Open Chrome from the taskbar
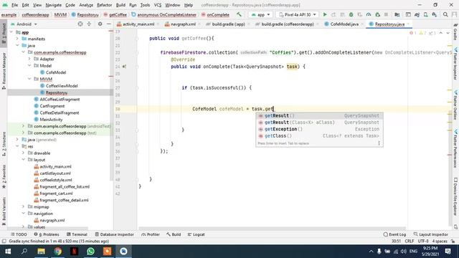This screenshot has height=258, width=459. pyautogui.click(x=57, y=252)
